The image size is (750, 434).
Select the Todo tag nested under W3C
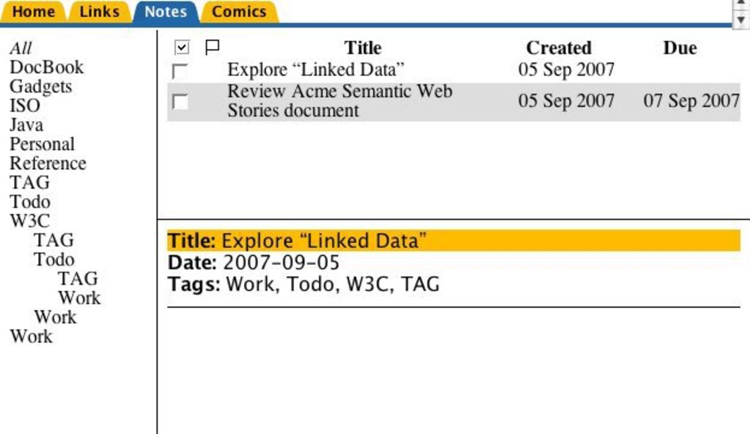coord(54,259)
